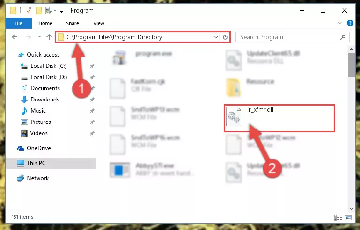Click the ir_xfmr.dll gear file icon
Image resolution: width=360 pixels, height=230 pixels.
234,116
